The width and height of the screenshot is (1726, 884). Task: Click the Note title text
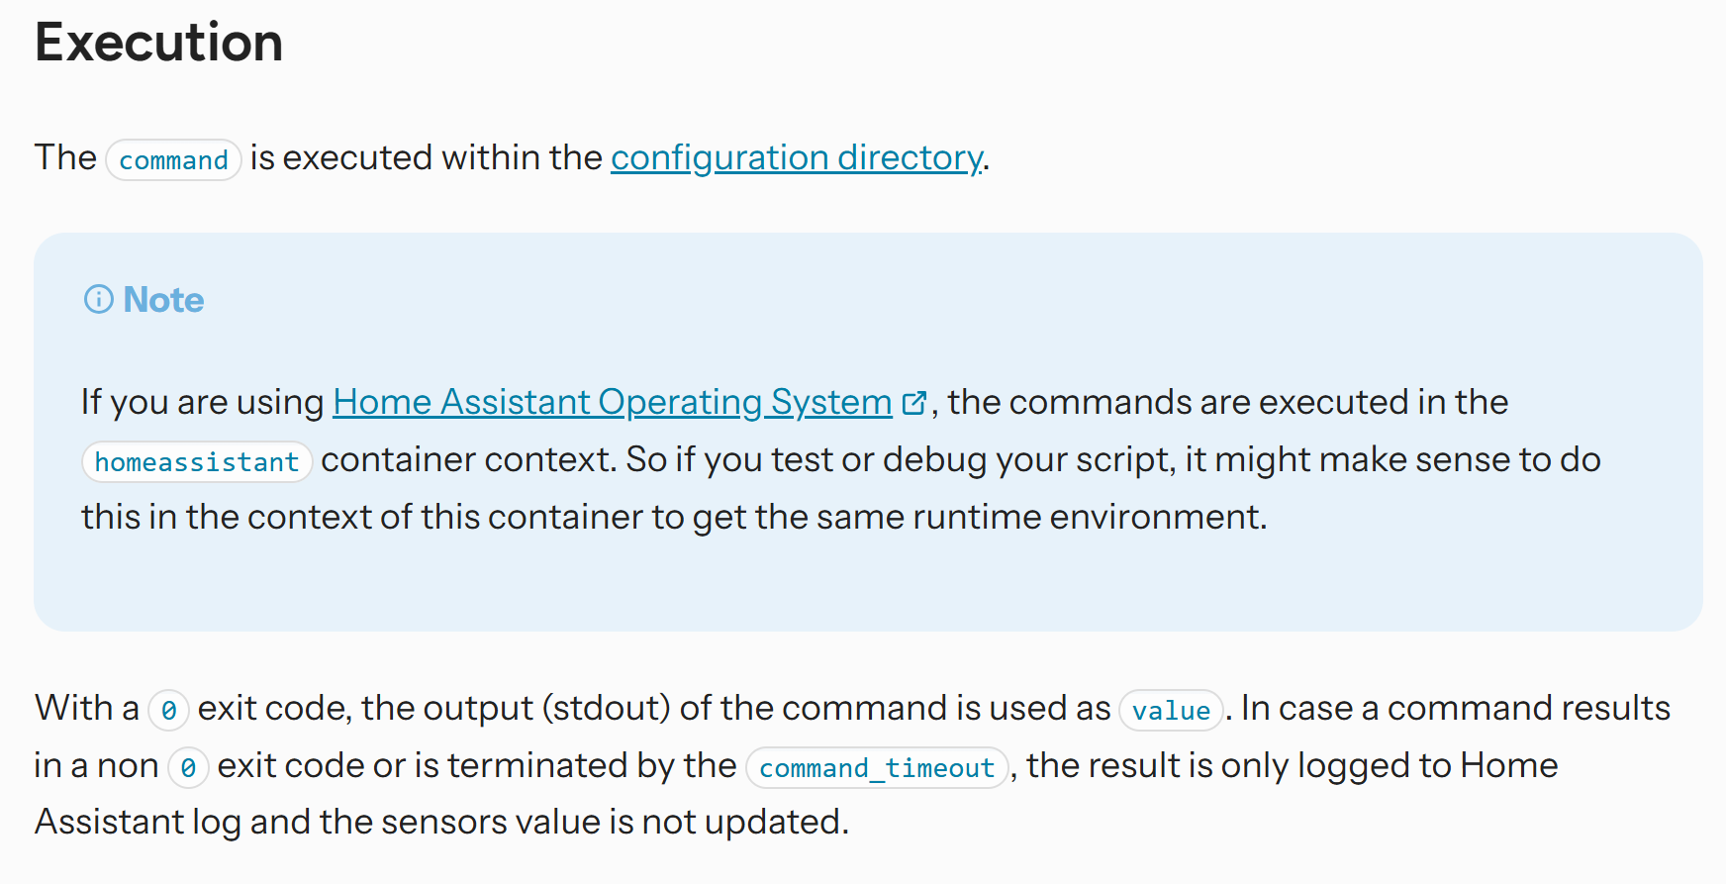[x=163, y=299]
